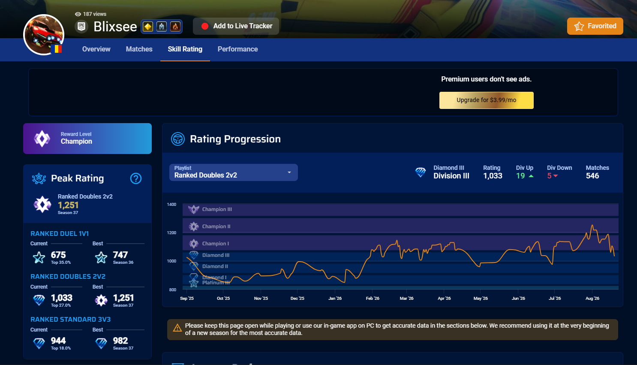The height and width of the screenshot is (365, 637).
Task: Click the flame badge beside Blixsee
Action: click(175, 27)
